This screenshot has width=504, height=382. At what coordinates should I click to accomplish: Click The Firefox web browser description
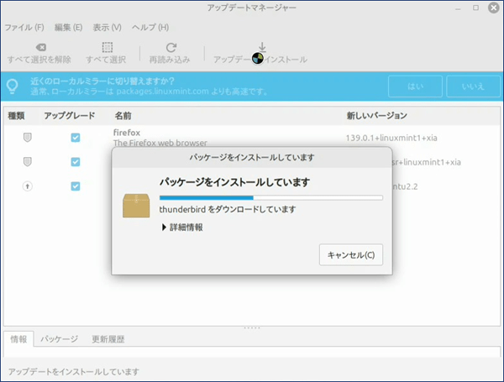[160, 143]
